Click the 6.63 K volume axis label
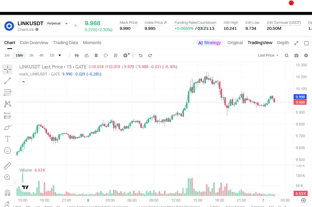This screenshot has height=207, width=312. (301, 193)
